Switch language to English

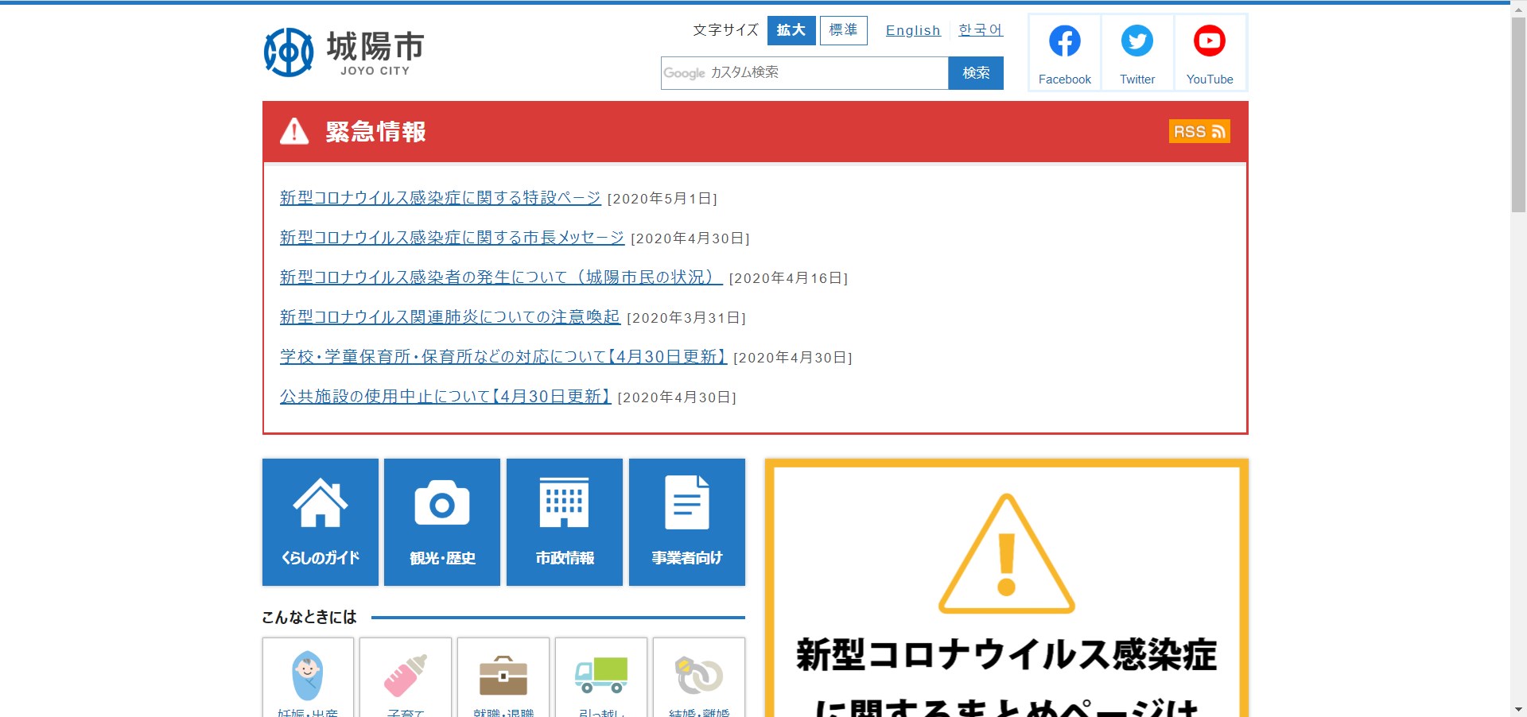(x=913, y=30)
